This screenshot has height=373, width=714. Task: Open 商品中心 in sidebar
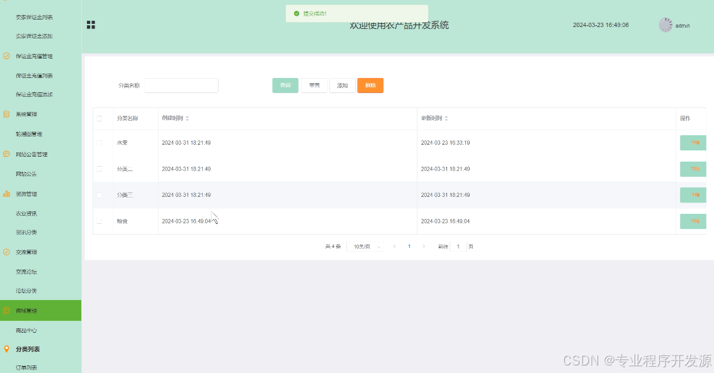pos(26,330)
